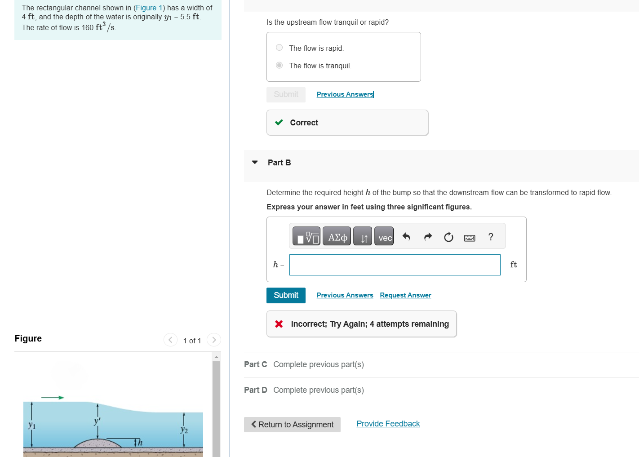Click the 'Correct' feedback text
This screenshot has height=457, width=639.
point(304,123)
